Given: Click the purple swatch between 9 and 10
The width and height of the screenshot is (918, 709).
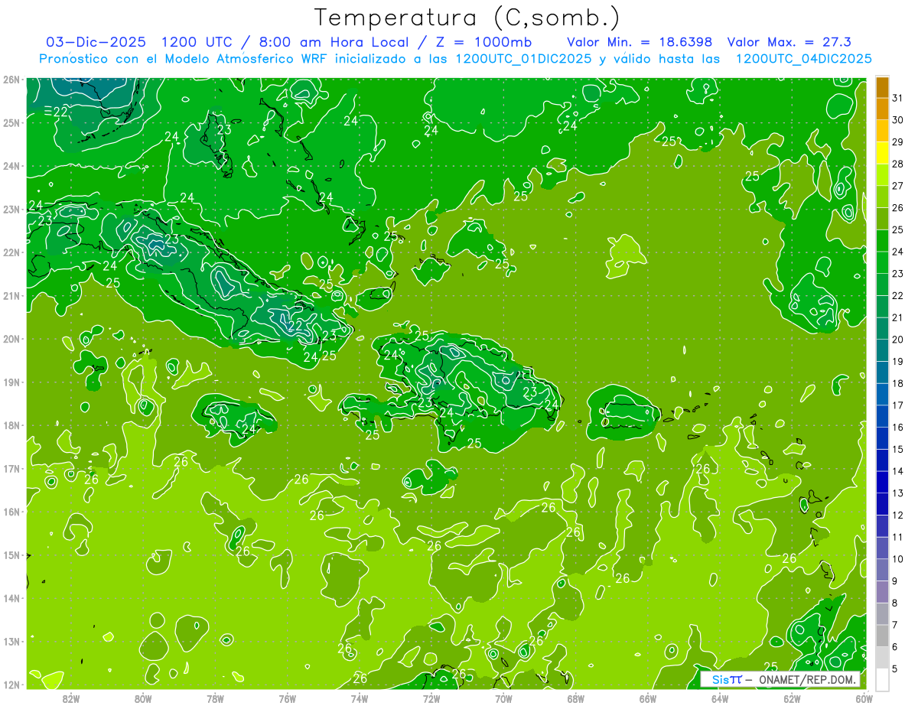Looking at the screenshot, I should click(882, 570).
